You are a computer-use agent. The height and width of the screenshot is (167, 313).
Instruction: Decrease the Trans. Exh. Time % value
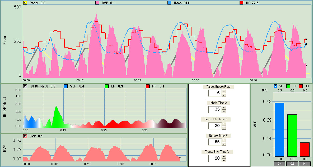click(224, 160)
